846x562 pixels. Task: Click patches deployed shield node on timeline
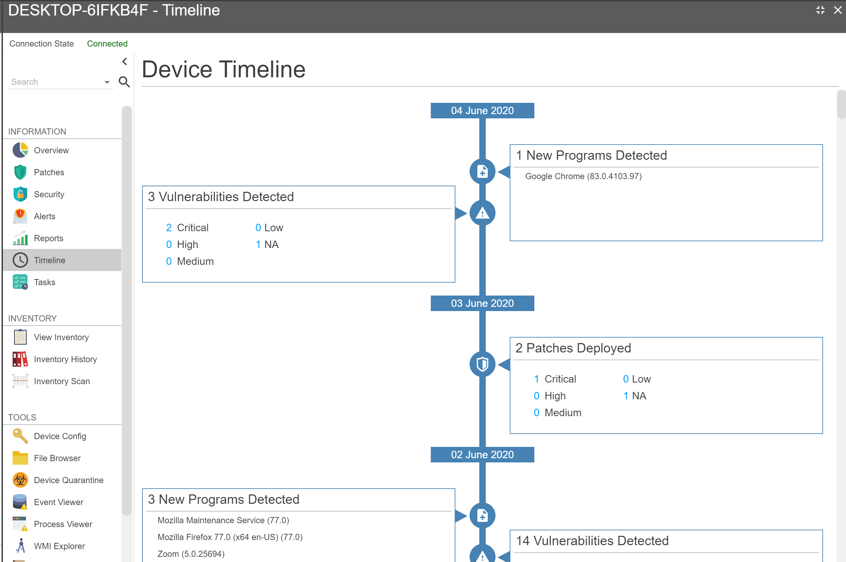point(482,364)
